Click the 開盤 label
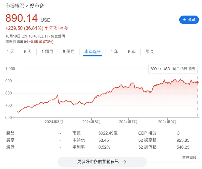Image resolution: width=202 pixels, height=169 pixels. (10, 133)
